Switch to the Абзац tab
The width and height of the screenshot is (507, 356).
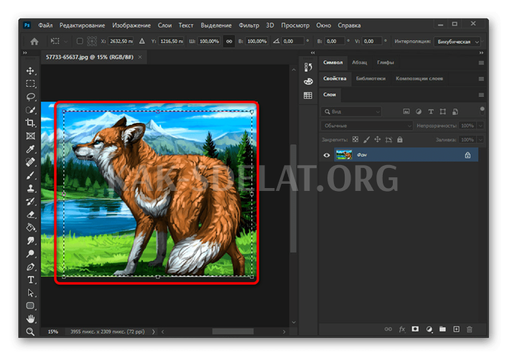tap(359, 62)
